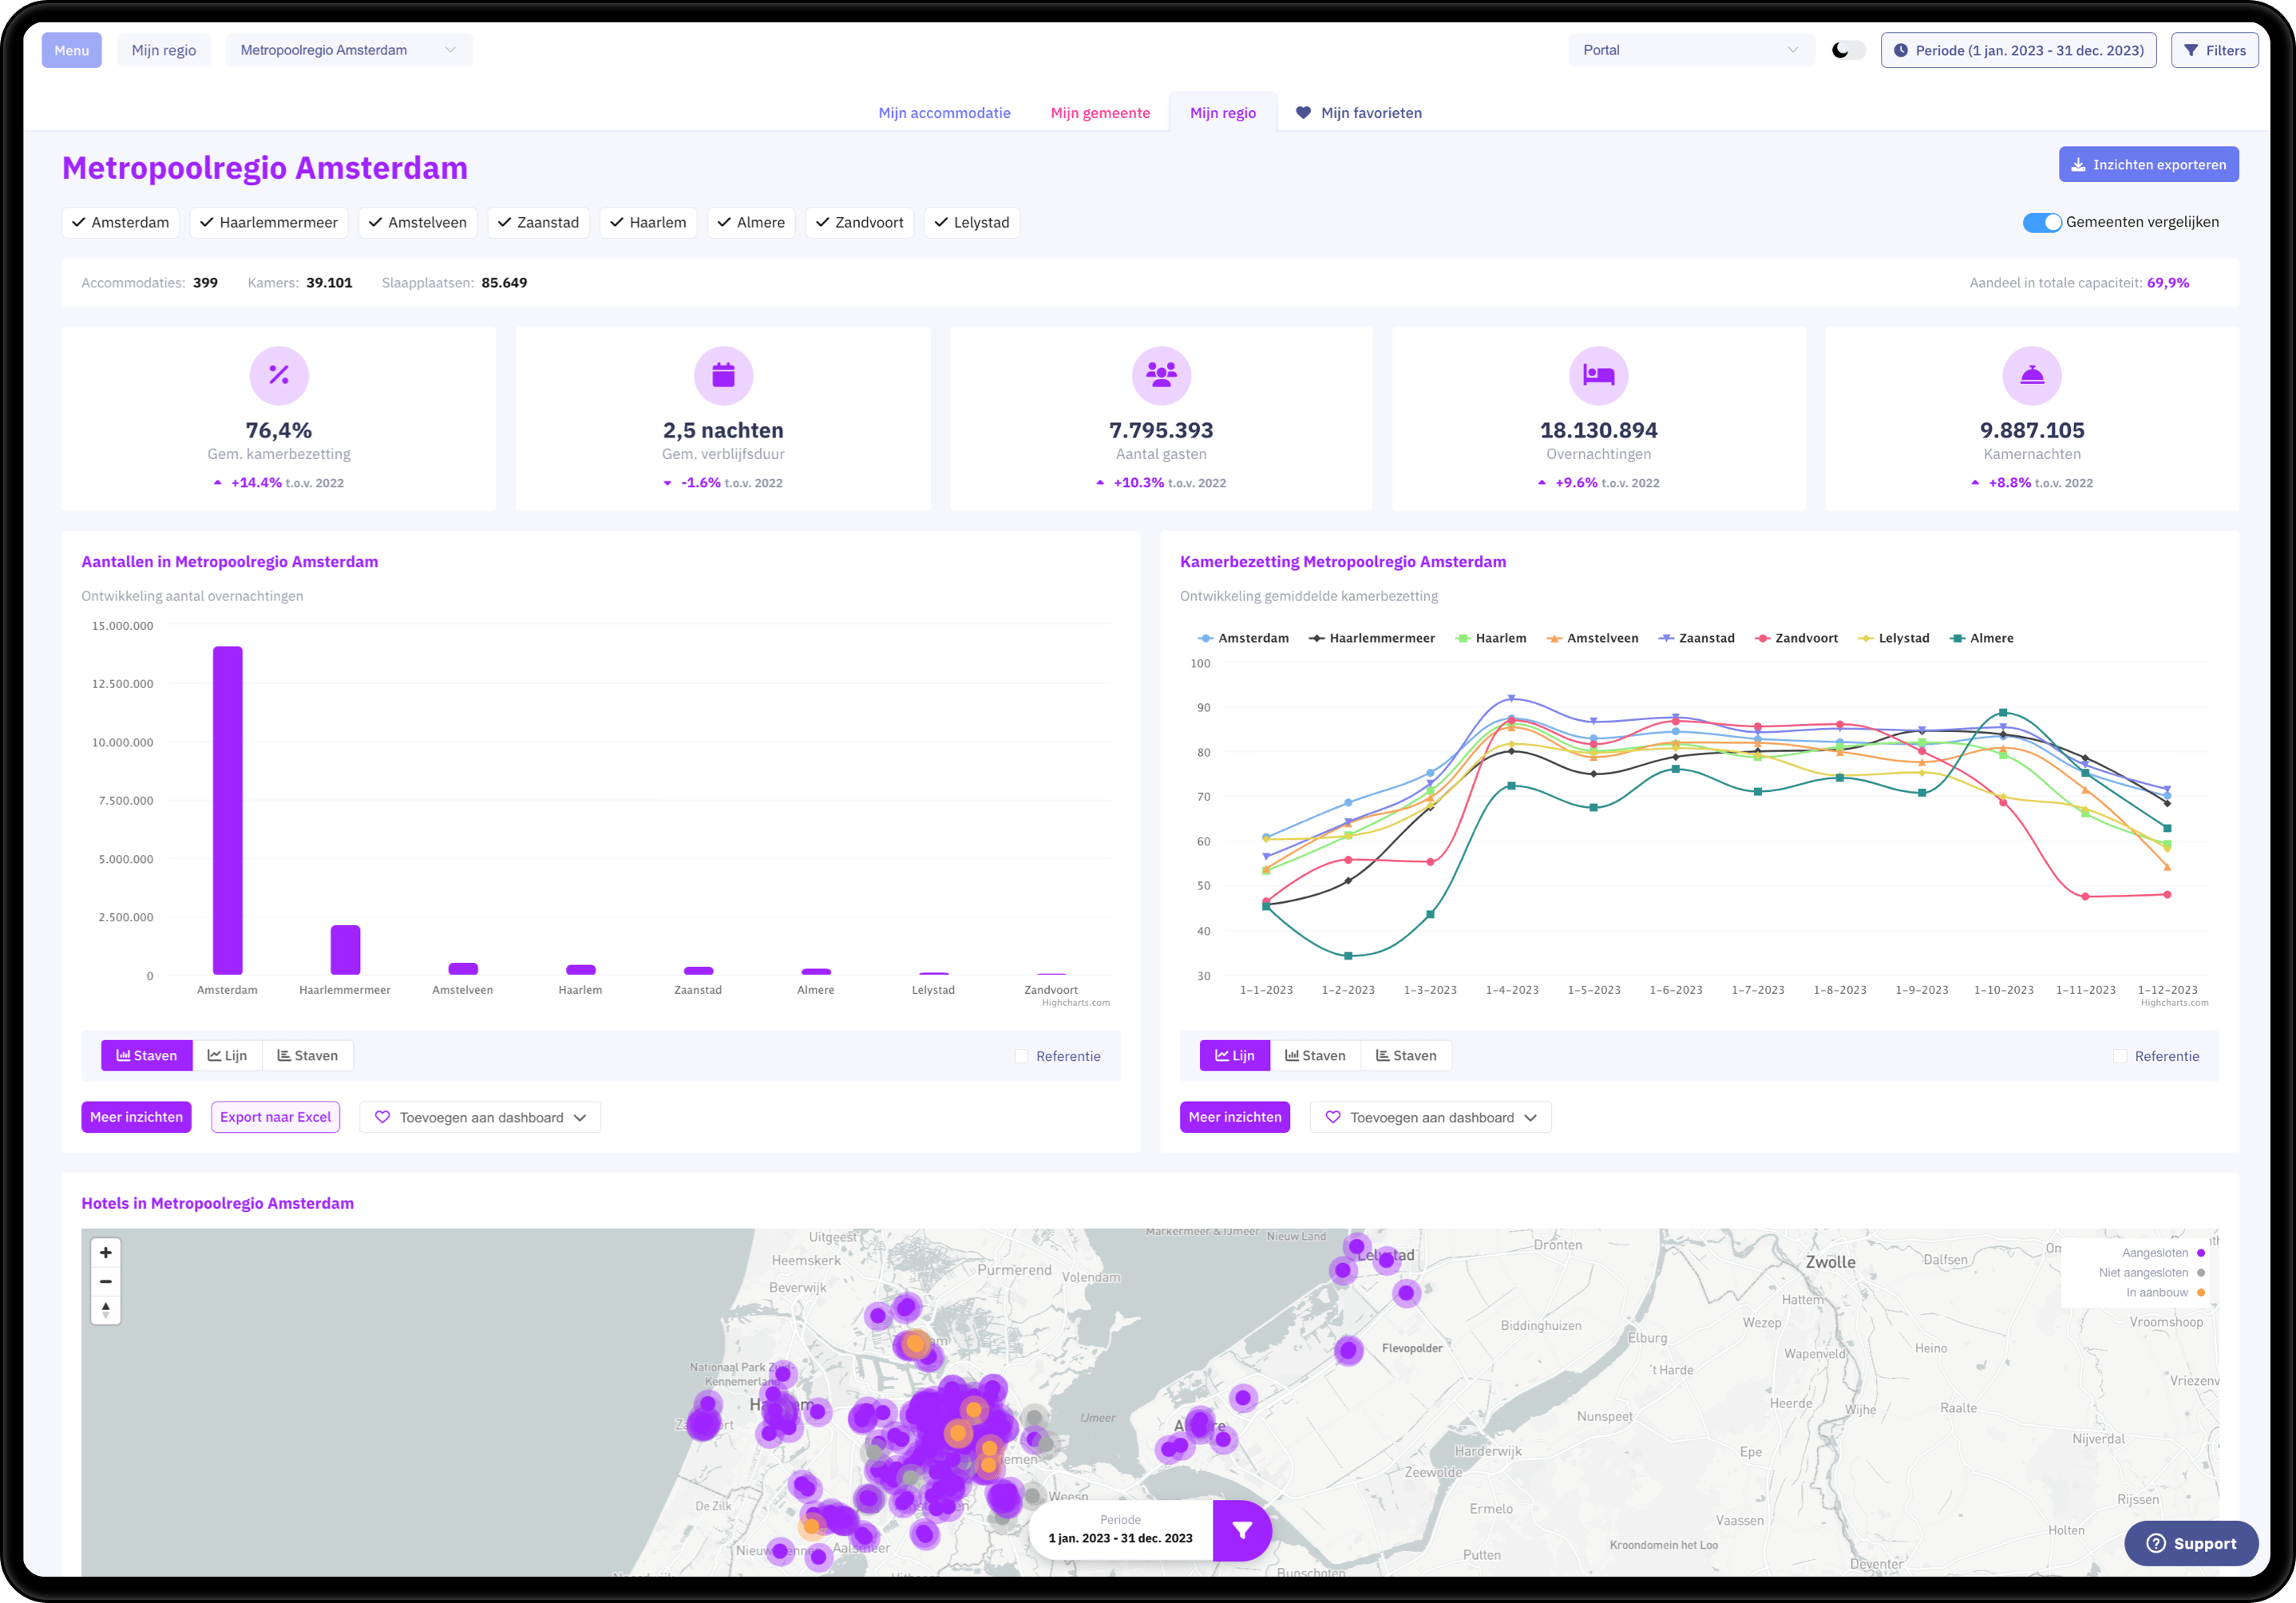The image size is (2296, 1603).
Task: Toggle the Zaanstad municipality filter
Action: pos(539,222)
